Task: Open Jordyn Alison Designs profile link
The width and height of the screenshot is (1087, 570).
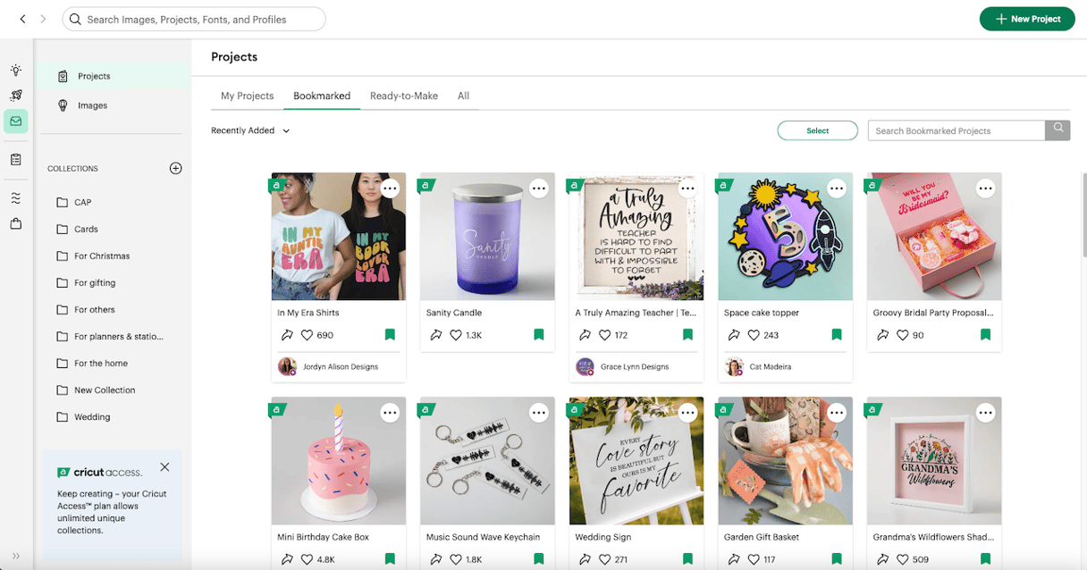Action: tap(340, 366)
